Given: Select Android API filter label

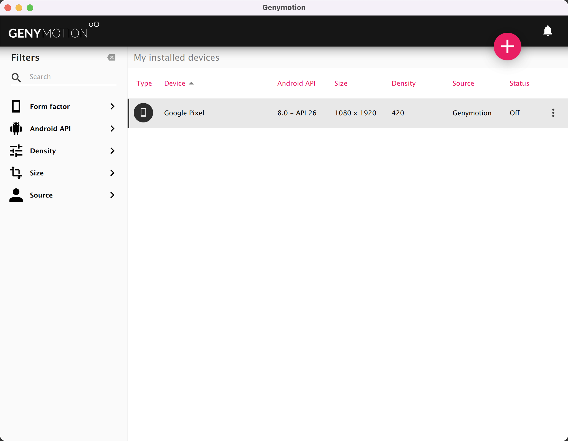Looking at the screenshot, I should point(50,129).
